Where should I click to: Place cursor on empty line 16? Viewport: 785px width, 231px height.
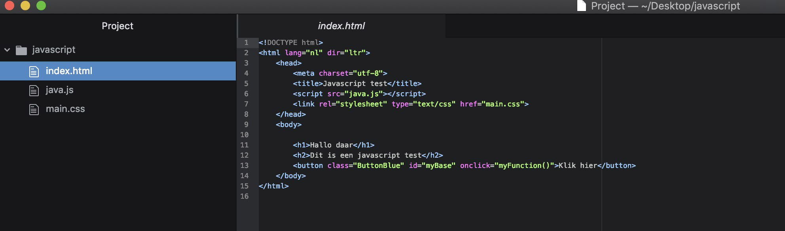(317, 196)
